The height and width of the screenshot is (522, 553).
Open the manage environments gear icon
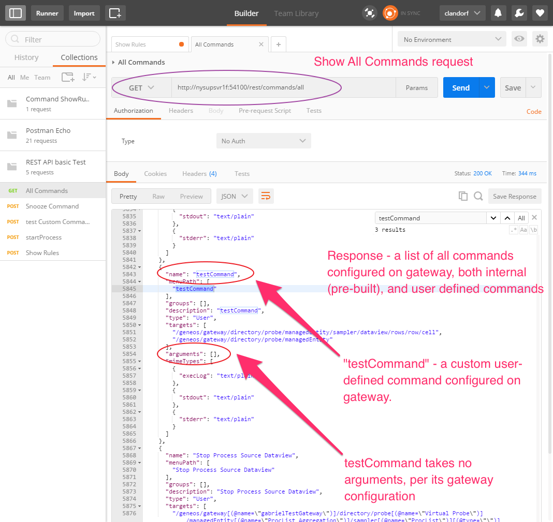click(540, 39)
